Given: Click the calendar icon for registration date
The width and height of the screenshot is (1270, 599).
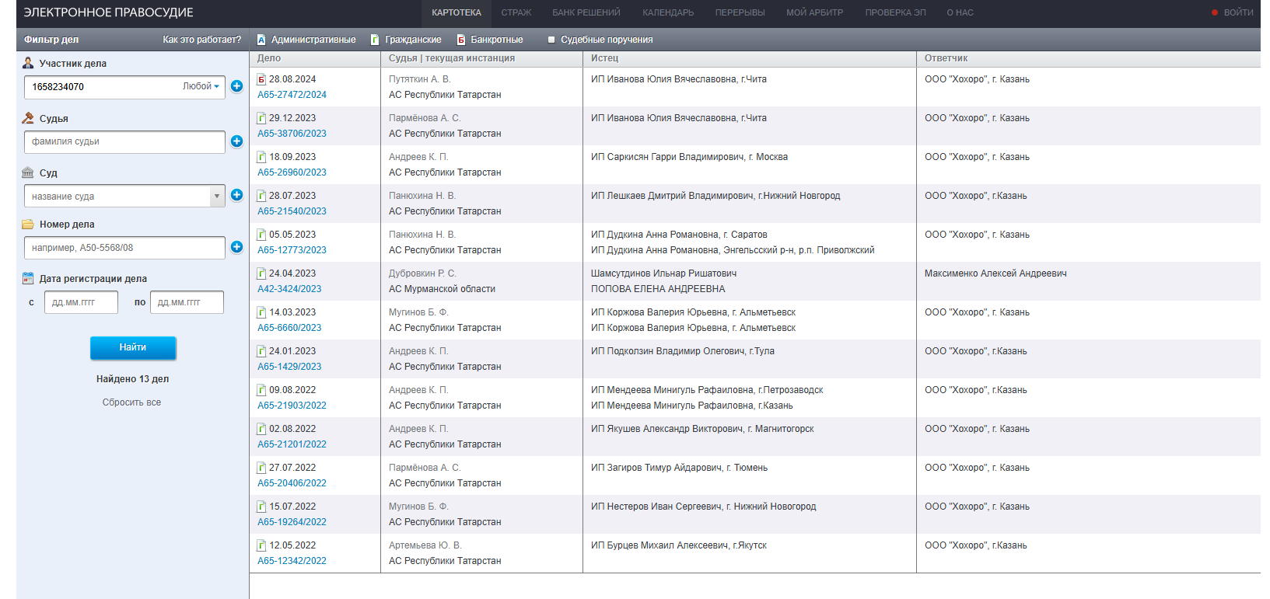Looking at the screenshot, I should tap(28, 278).
